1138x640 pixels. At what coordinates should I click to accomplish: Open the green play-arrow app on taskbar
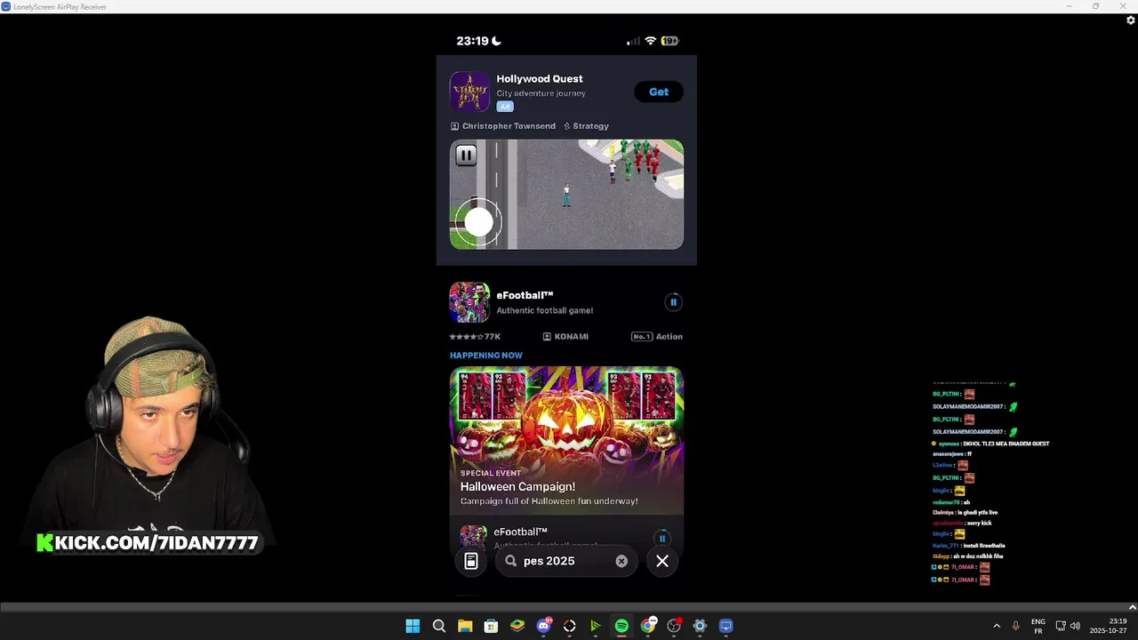596,626
